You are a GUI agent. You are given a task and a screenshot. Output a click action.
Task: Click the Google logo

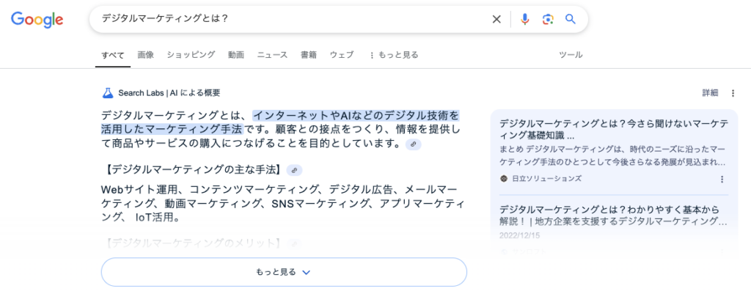(37, 20)
